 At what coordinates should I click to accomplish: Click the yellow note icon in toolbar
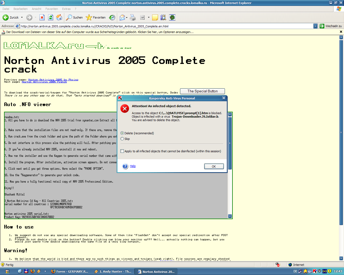(x=155, y=17)
